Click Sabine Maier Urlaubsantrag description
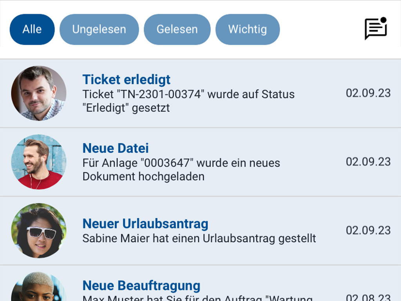This screenshot has width=401, height=301. coord(199,238)
